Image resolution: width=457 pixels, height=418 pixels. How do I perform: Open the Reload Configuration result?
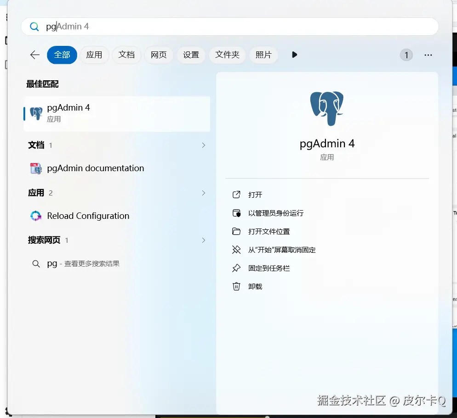(117, 216)
